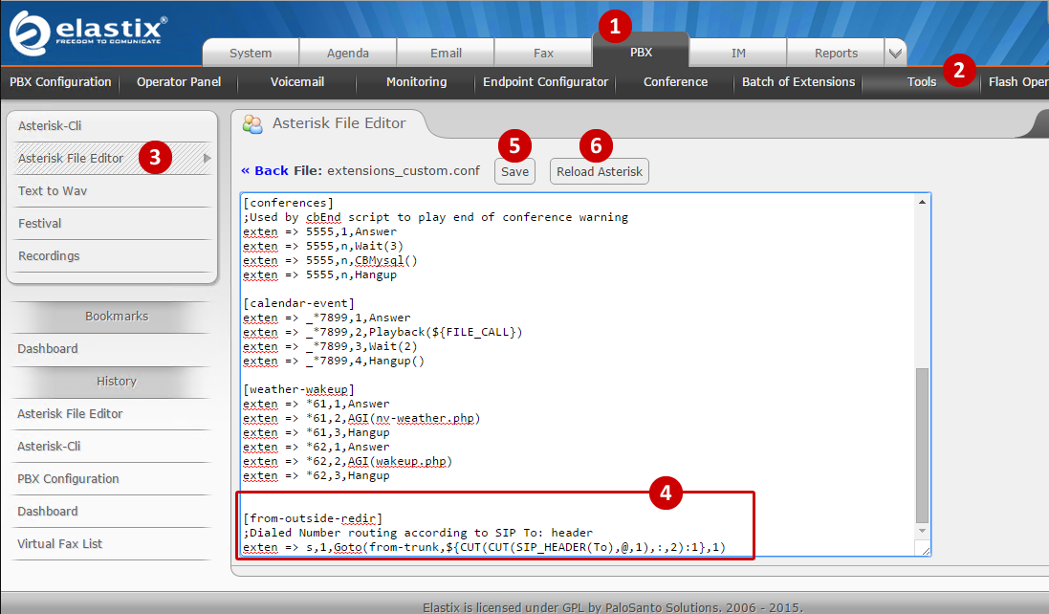Open Monitoring submenu

(416, 81)
